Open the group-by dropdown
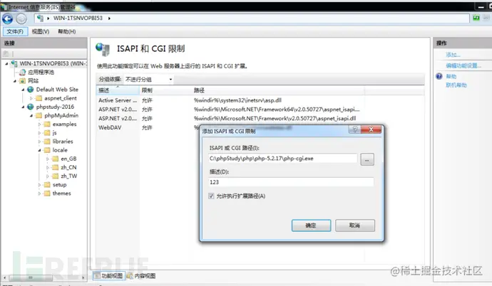The width and height of the screenshot is (492, 286). 148,80
